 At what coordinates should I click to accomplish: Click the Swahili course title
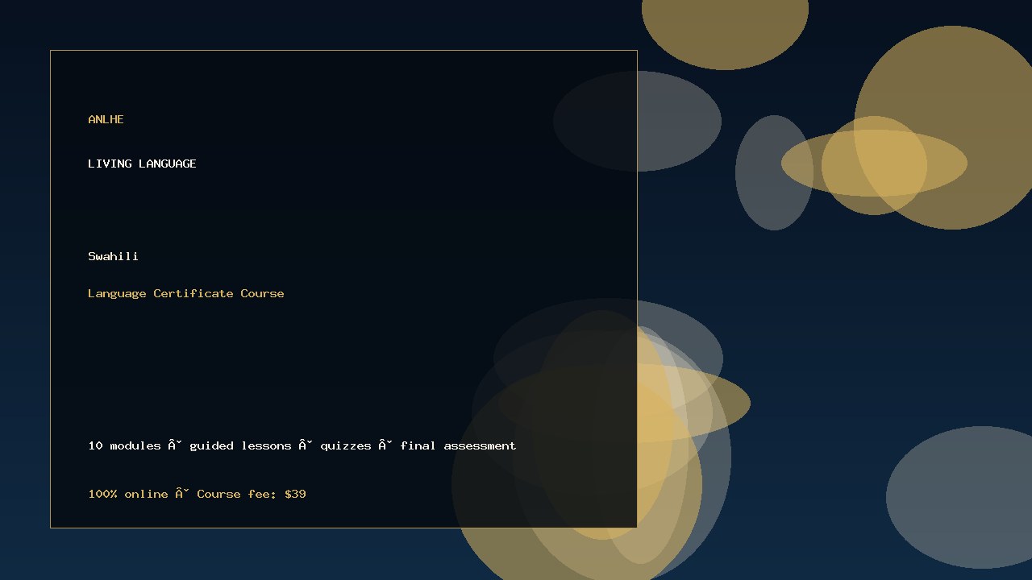113,256
